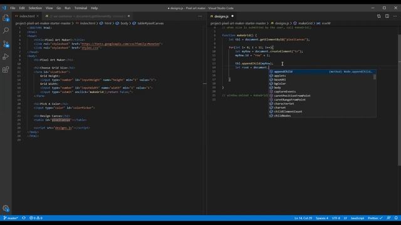Synchronize changes from status bar
This screenshot has height=225, width=401.
(24, 218)
